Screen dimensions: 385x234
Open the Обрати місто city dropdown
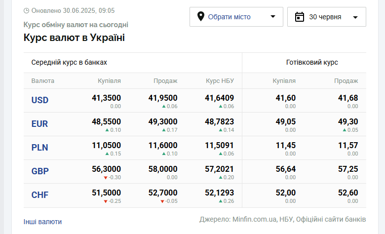pos(236,17)
